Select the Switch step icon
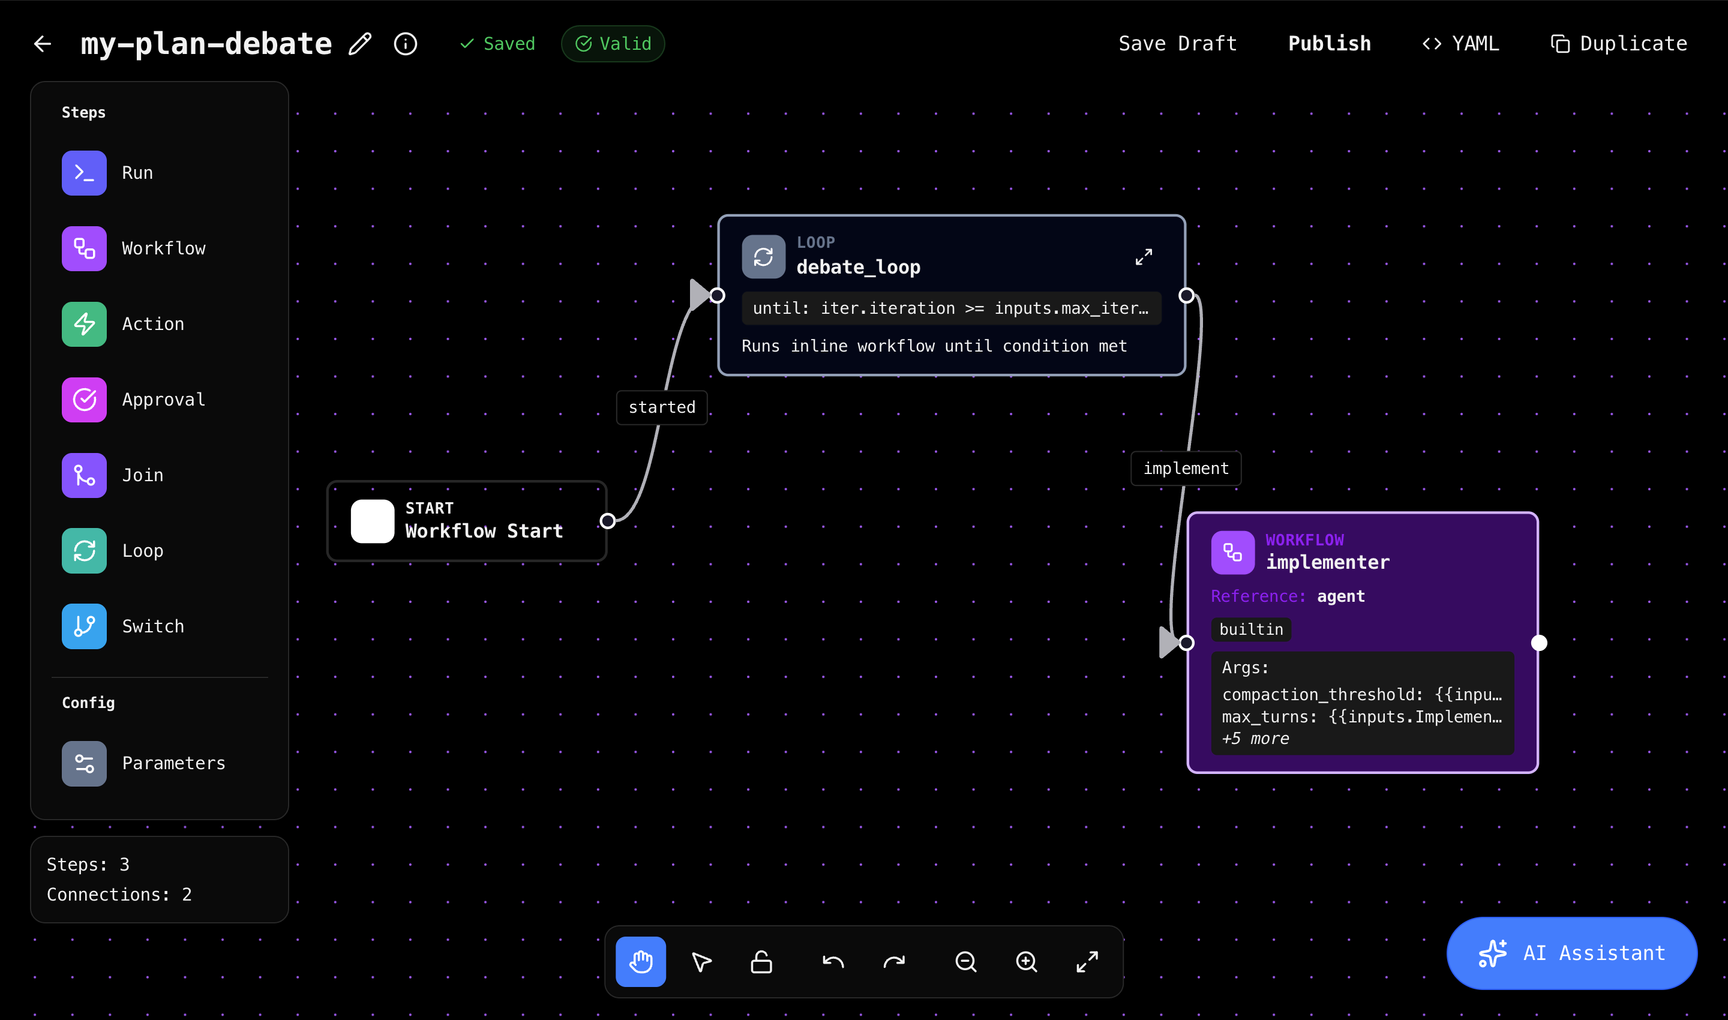The image size is (1728, 1020). click(84, 627)
